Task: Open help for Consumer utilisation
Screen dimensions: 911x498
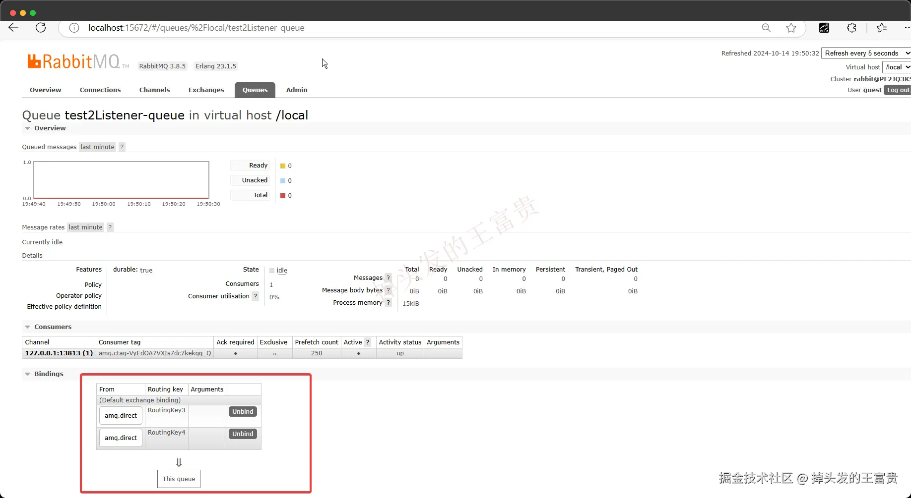Action: pyautogui.click(x=255, y=296)
